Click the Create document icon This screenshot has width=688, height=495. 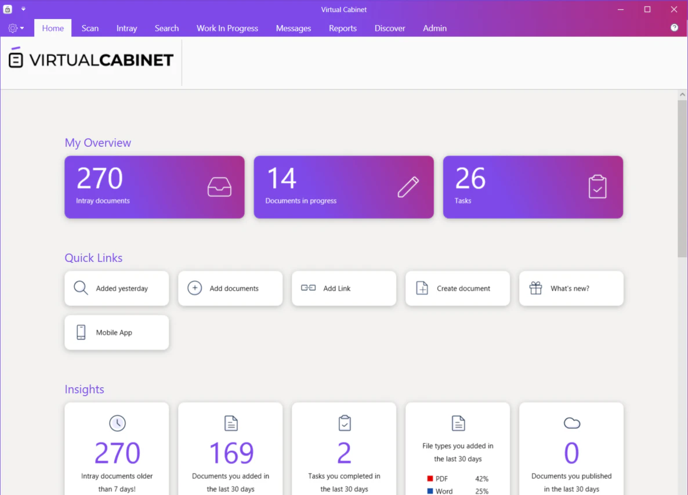click(422, 288)
